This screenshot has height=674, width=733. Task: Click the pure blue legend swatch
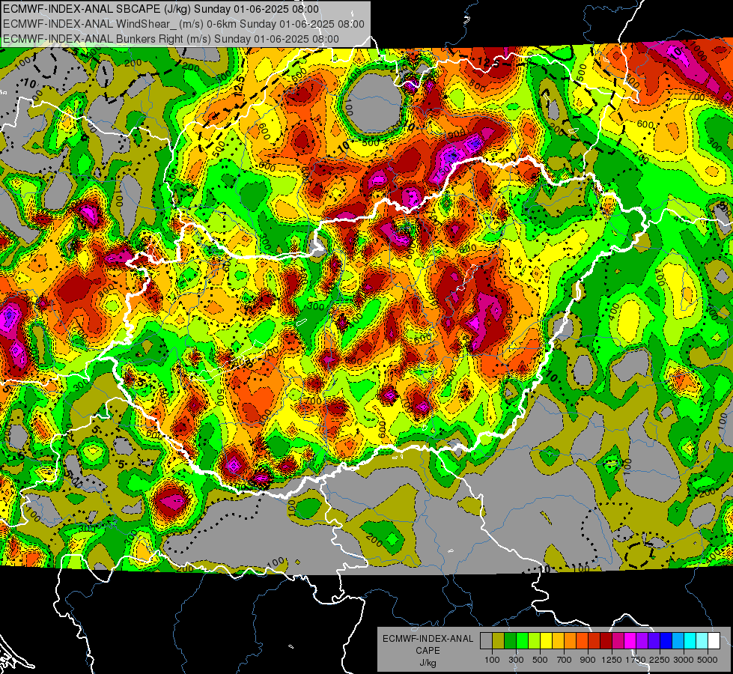pyautogui.click(x=666, y=640)
